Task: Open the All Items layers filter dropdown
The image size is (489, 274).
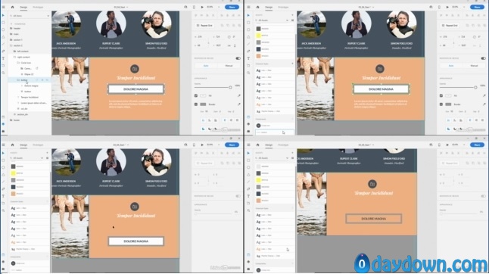Action: click(30, 16)
